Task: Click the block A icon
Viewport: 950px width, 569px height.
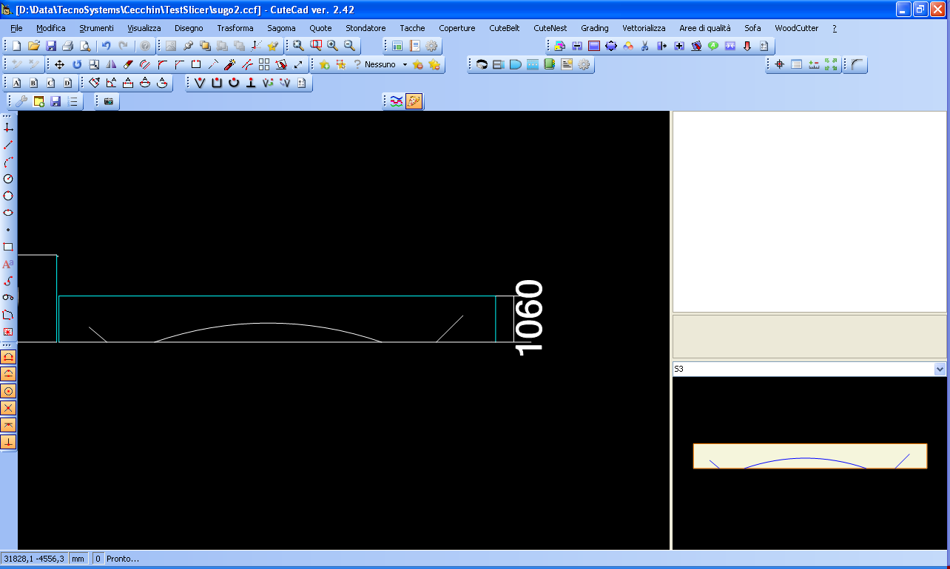Action: [16, 83]
